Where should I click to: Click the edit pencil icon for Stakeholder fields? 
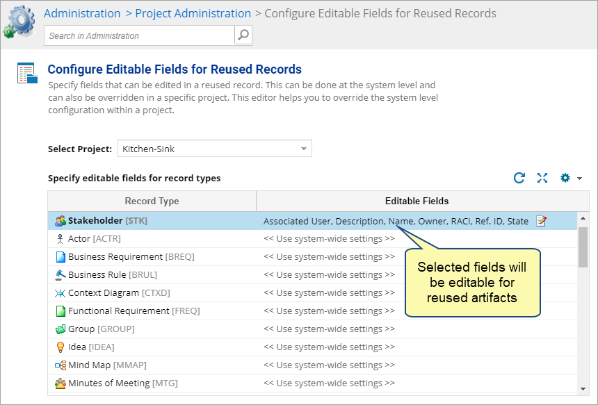tap(541, 221)
